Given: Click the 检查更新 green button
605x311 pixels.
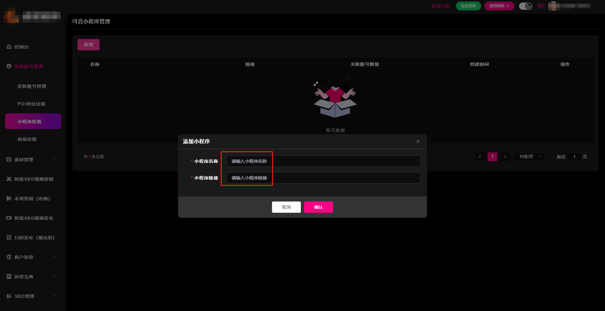Looking at the screenshot, I should pyautogui.click(x=468, y=6).
